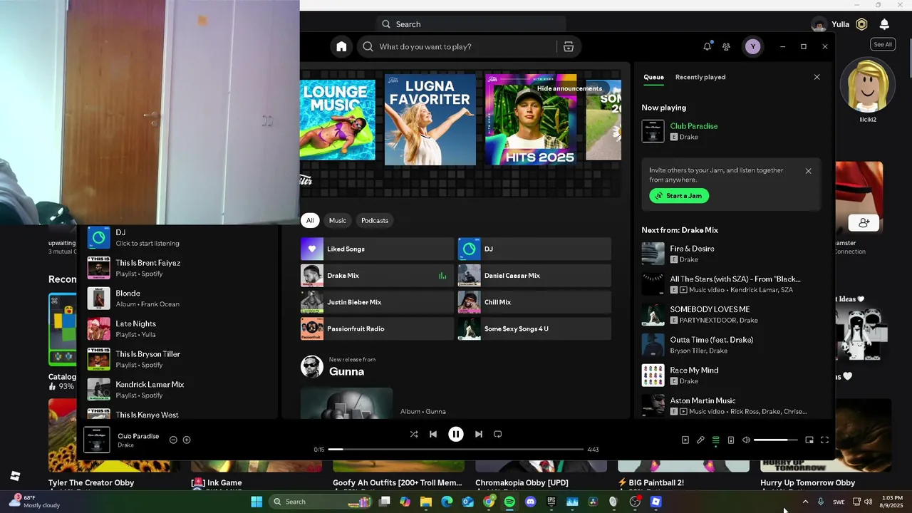The height and width of the screenshot is (513, 912).
Task: Open Justin Bieber Mix tile
Action: 377,302
